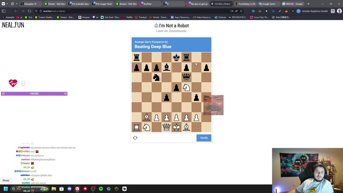
Task: Reload the page via toolbar
Action: (29, 11)
